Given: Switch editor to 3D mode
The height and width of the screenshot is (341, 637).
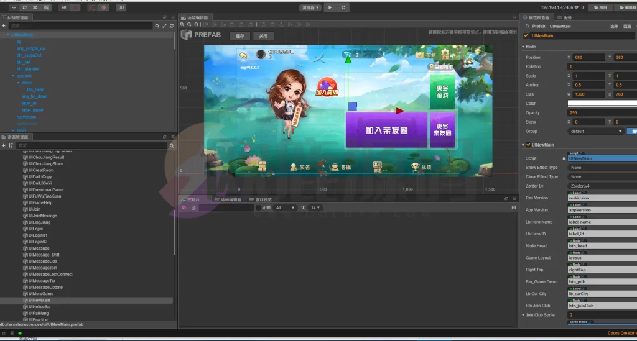Looking at the screenshot, I should [121, 7].
